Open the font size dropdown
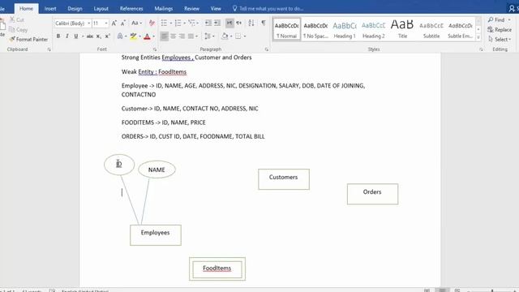Viewport: 519px width, 292px height. point(106,24)
